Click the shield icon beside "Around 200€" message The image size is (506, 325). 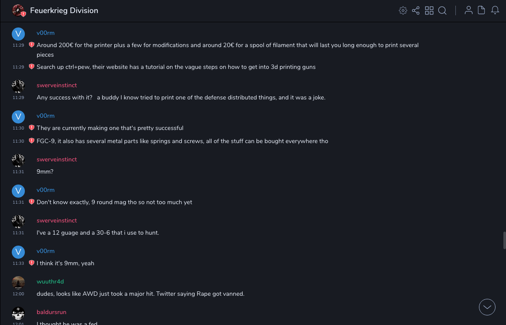point(31,45)
